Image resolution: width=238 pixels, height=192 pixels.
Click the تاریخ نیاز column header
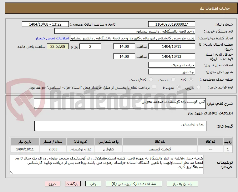pyautogui.click(x=25, y=142)
